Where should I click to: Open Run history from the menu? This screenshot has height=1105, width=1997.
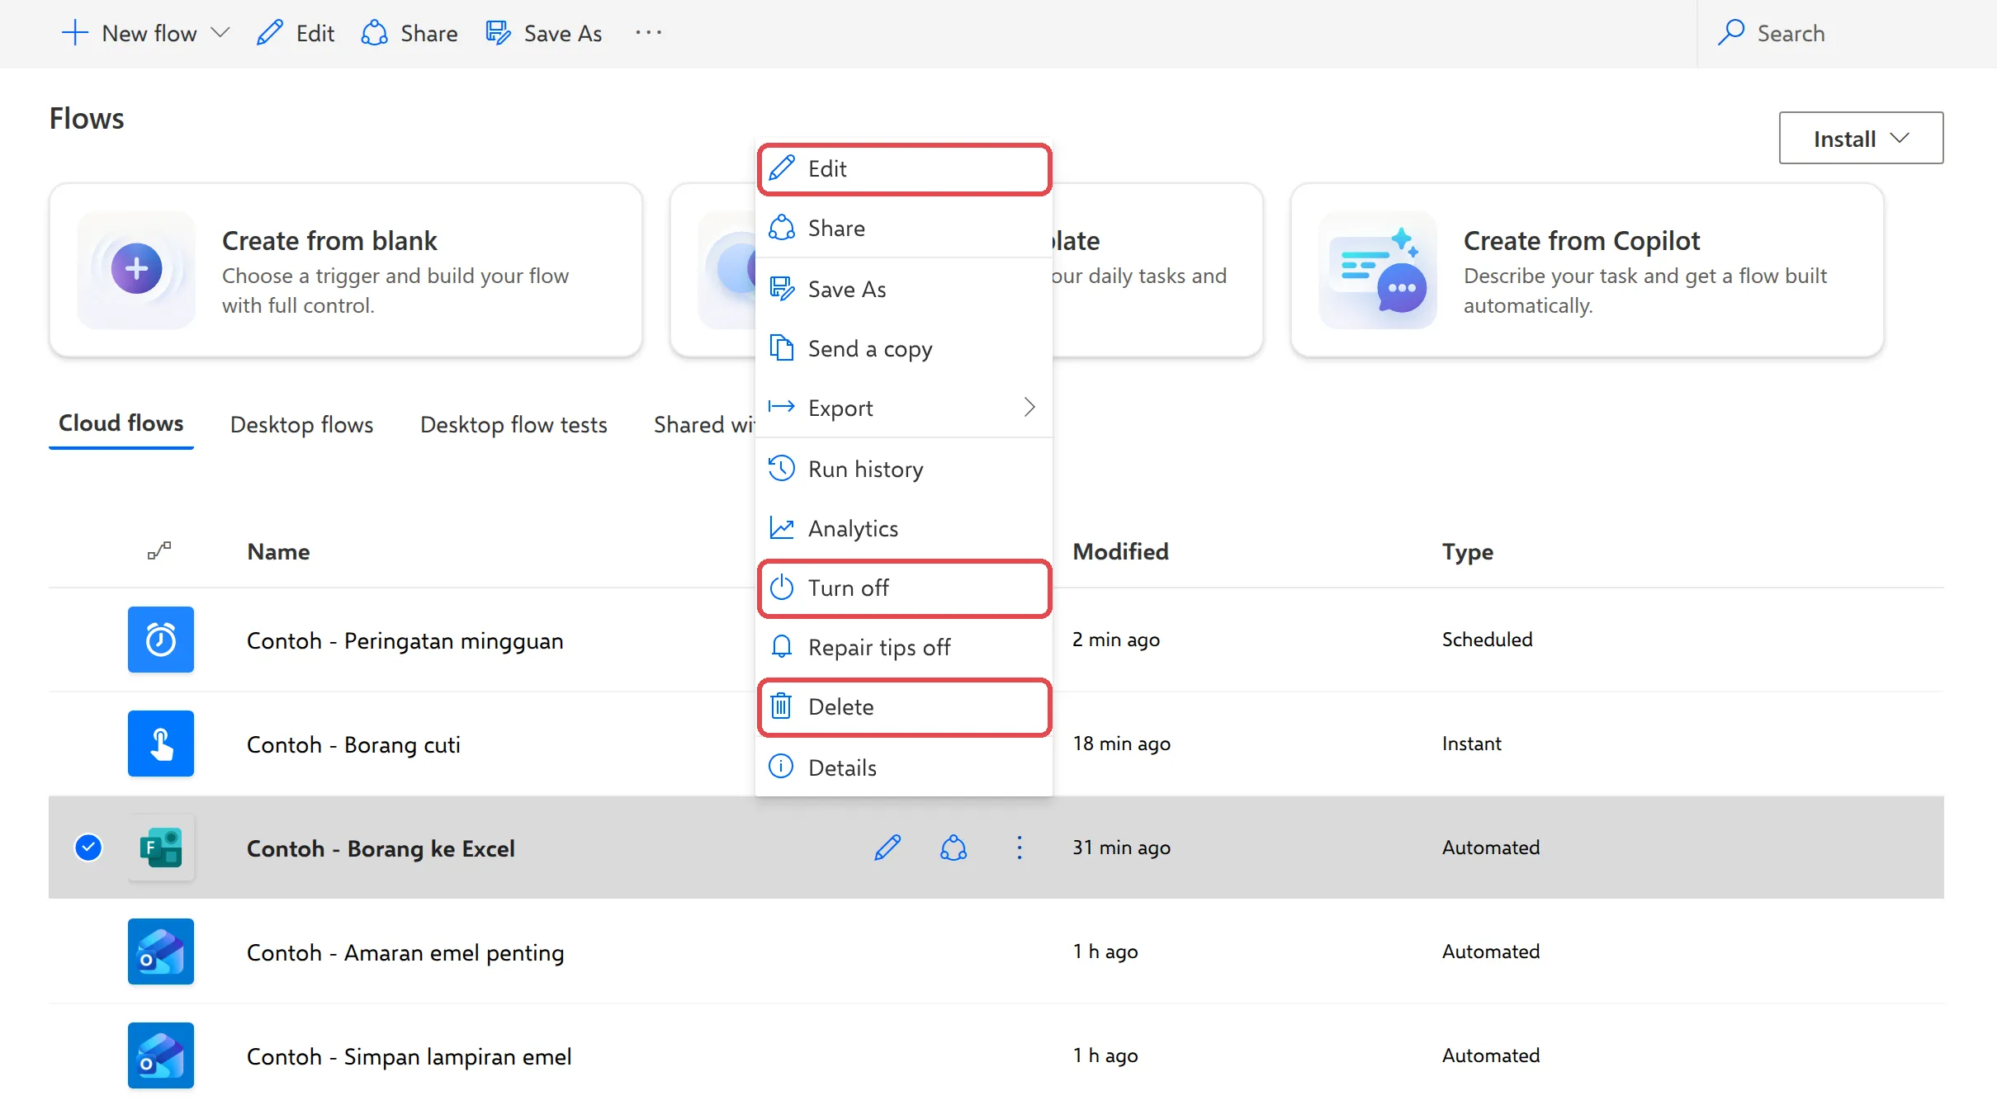[904, 470]
